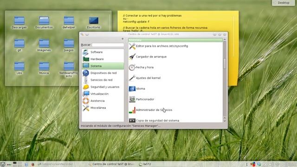Select Seguridad y usuarios category
297x167 pixels.
click(x=103, y=87)
